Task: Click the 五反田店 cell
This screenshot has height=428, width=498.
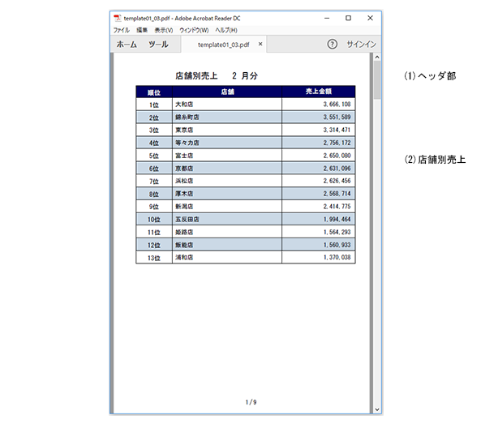Action: point(227,219)
